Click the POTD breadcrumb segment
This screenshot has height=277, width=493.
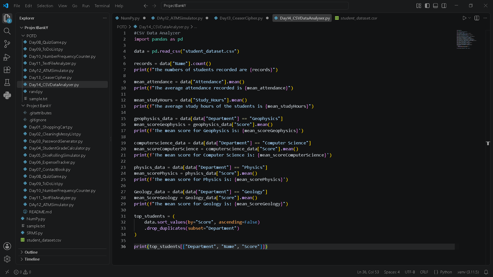click(122, 27)
